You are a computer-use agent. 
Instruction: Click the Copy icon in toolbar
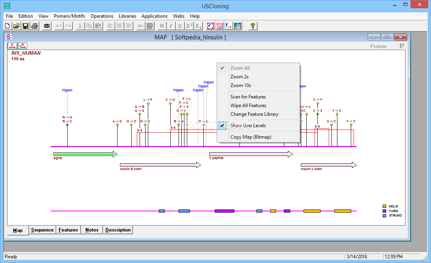[x=89, y=26]
